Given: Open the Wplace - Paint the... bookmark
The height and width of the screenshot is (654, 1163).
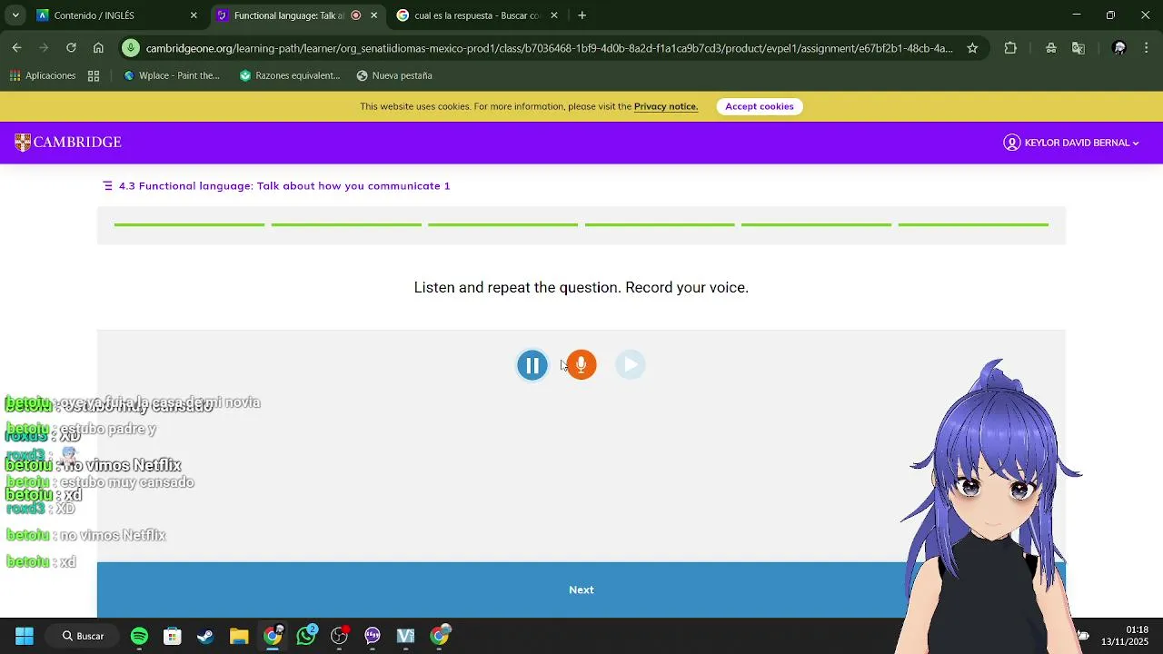Looking at the screenshot, I should tap(172, 75).
